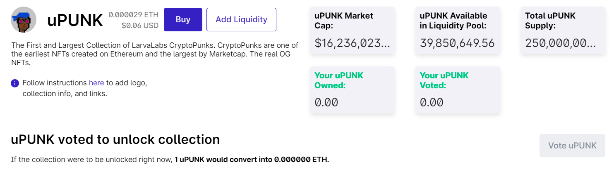Select the "uPUNK Available in Liquidity Pool:" label

click(x=453, y=21)
